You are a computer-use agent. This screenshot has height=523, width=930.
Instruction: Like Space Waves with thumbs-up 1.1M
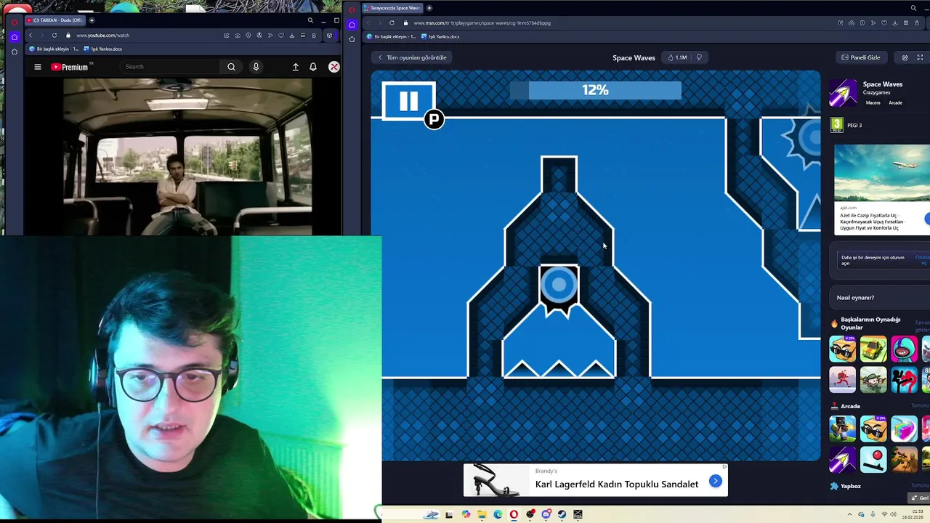tap(677, 57)
